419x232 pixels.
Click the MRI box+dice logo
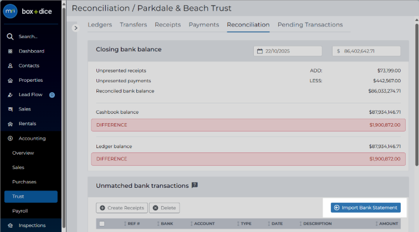28,12
